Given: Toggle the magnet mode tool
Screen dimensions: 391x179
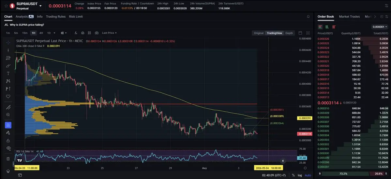Looking at the screenshot, I should click(8, 125).
